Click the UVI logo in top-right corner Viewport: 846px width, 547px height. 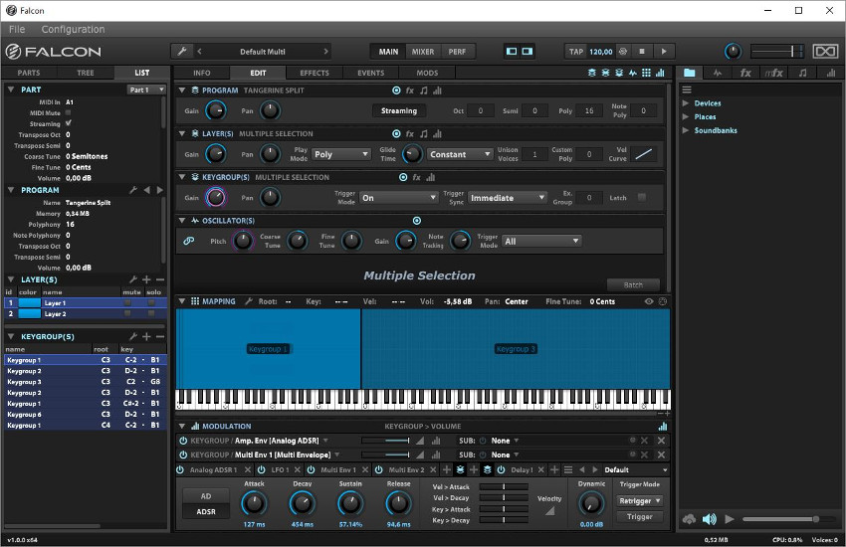pos(825,51)
